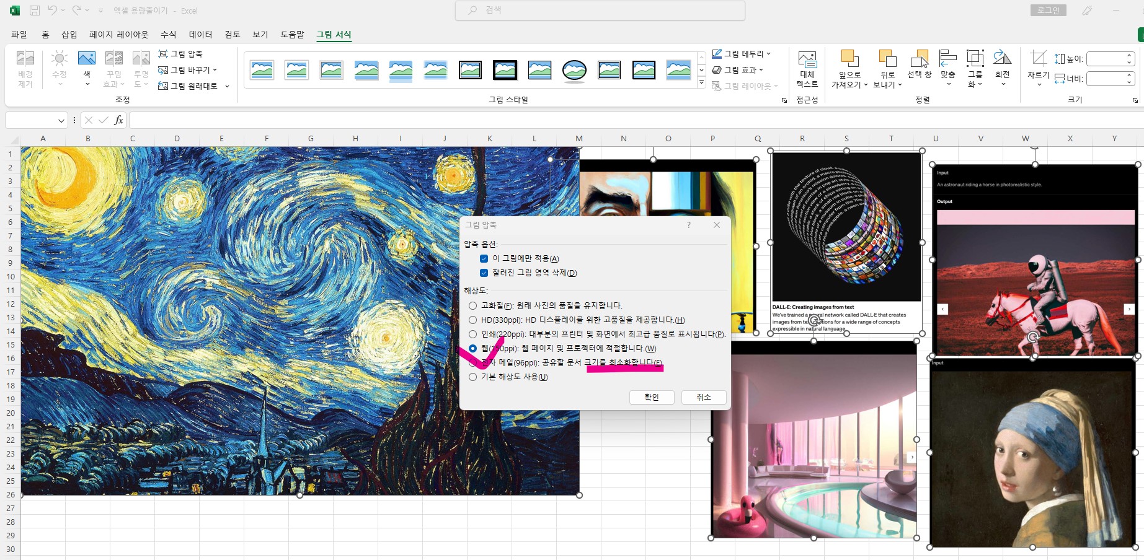Image resolution: width=1144 pixels, height=560 pixels.
Task: Open the 그림 효과 dropdown
Action: pos(737,70)
